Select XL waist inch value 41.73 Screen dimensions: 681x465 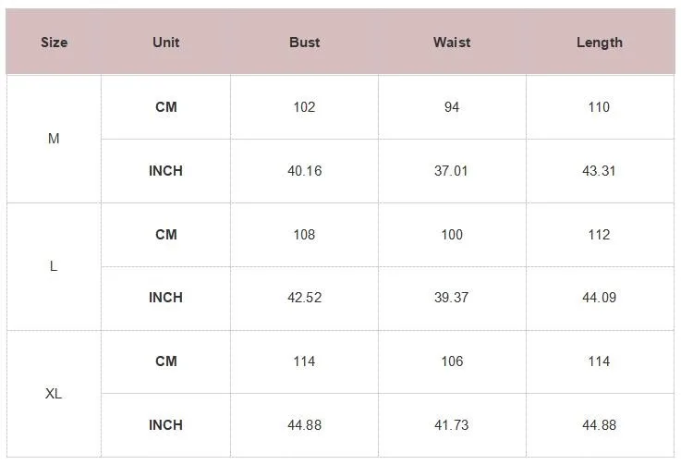452,425
